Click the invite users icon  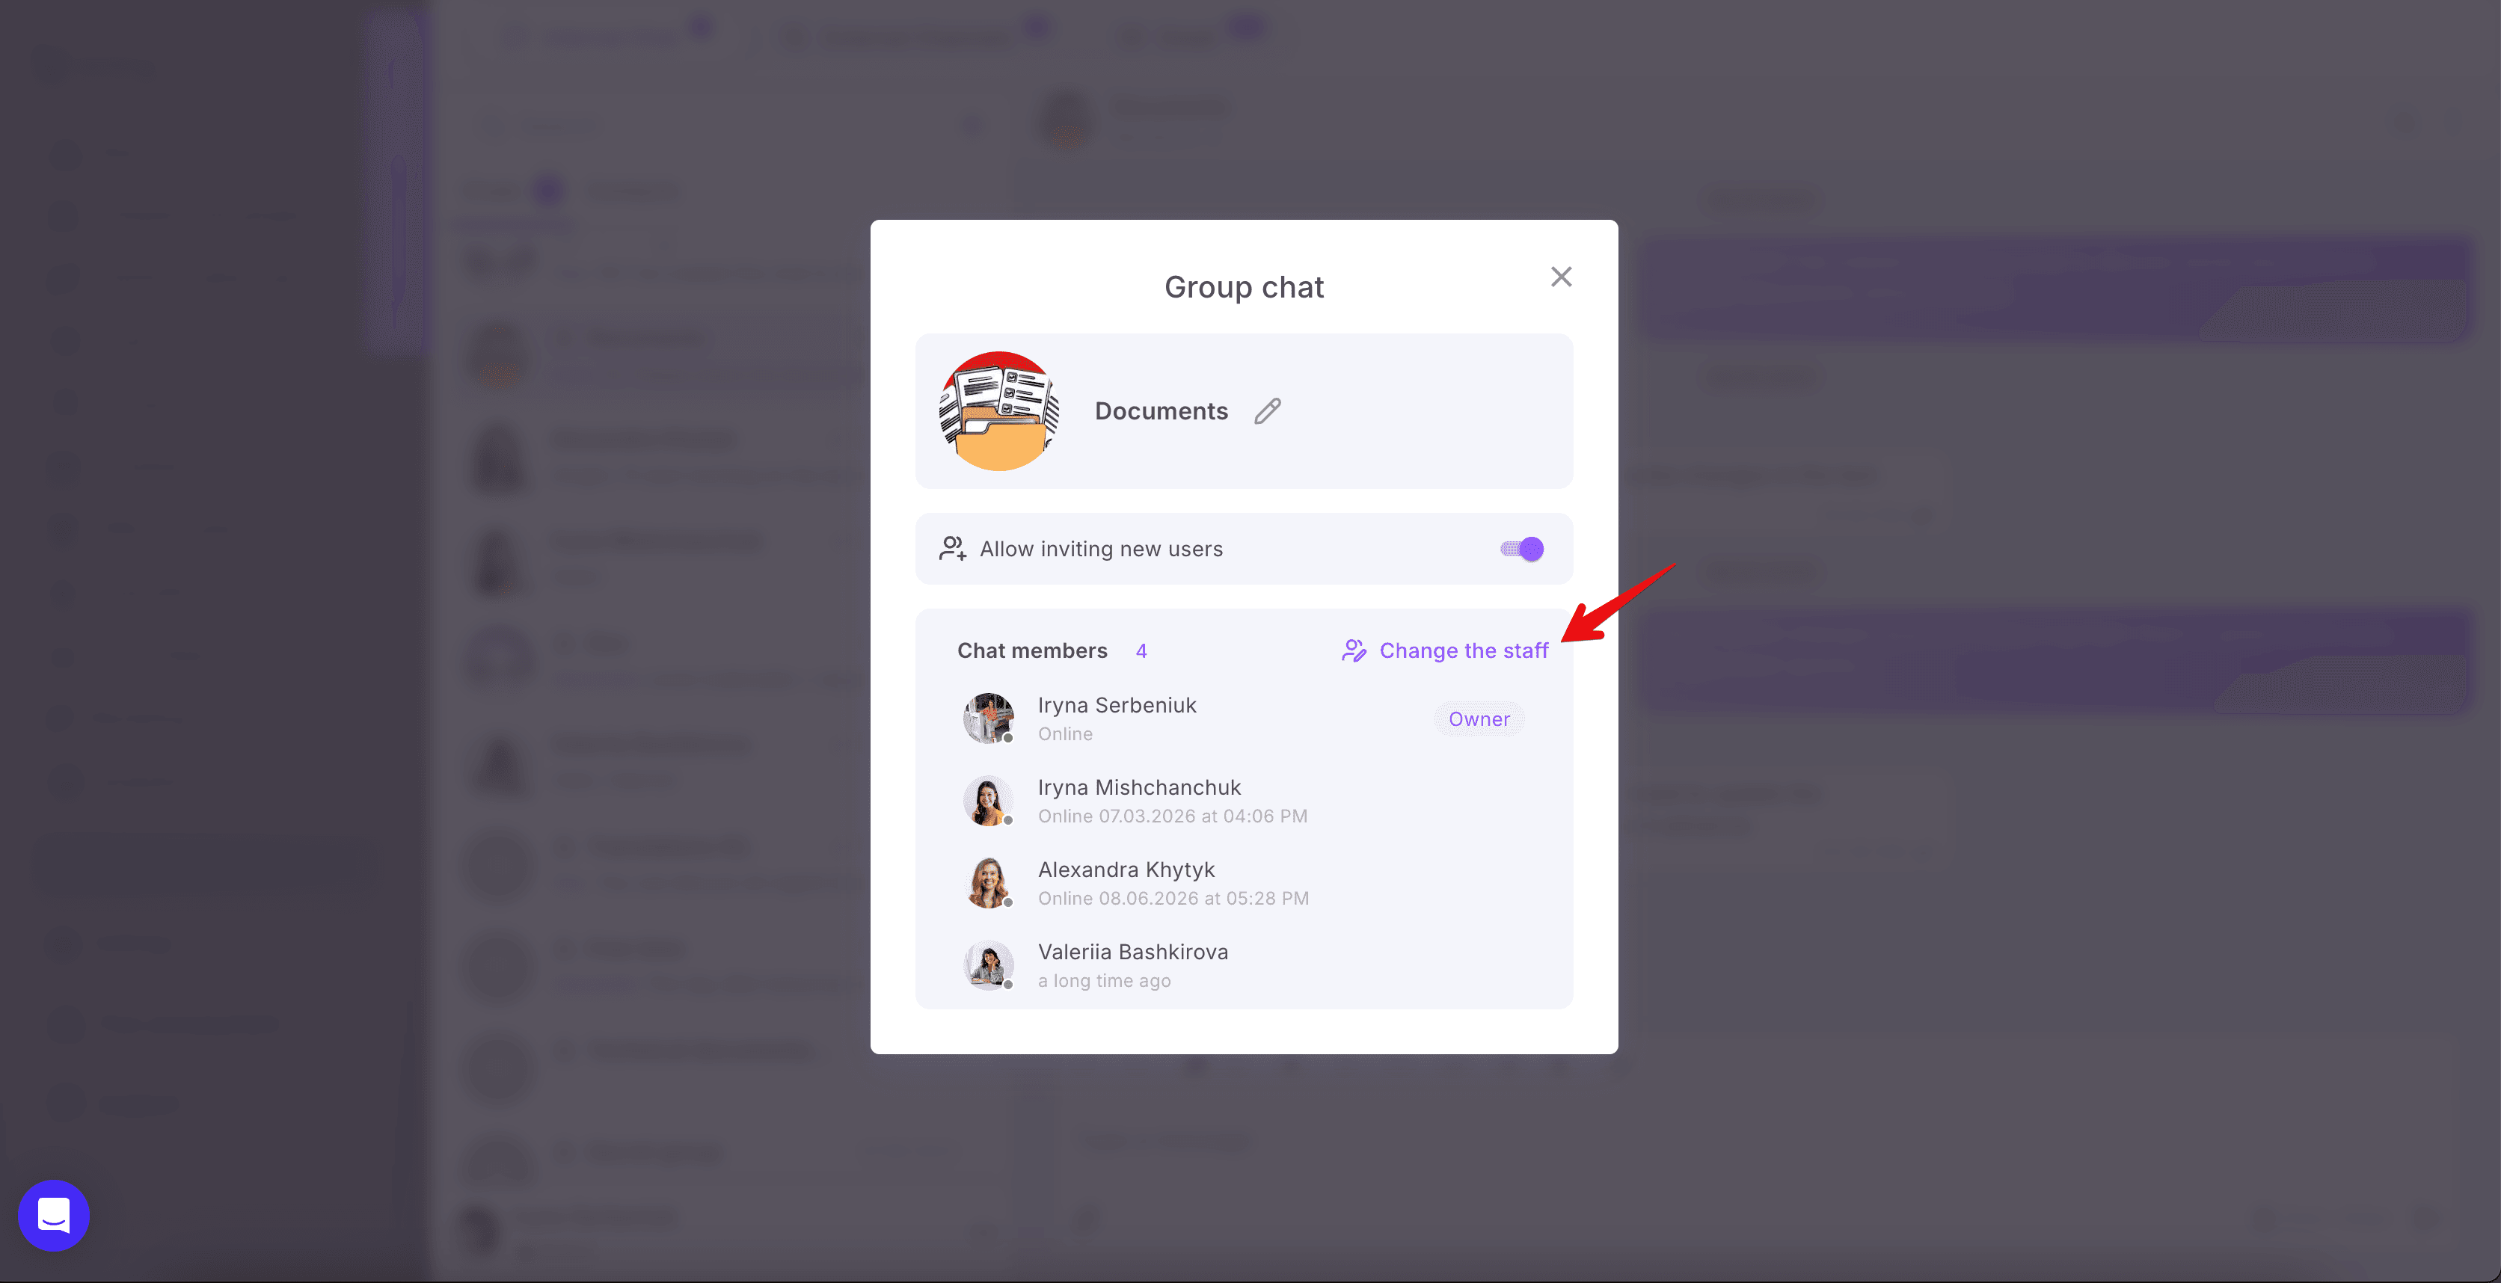tap(952, 550)
